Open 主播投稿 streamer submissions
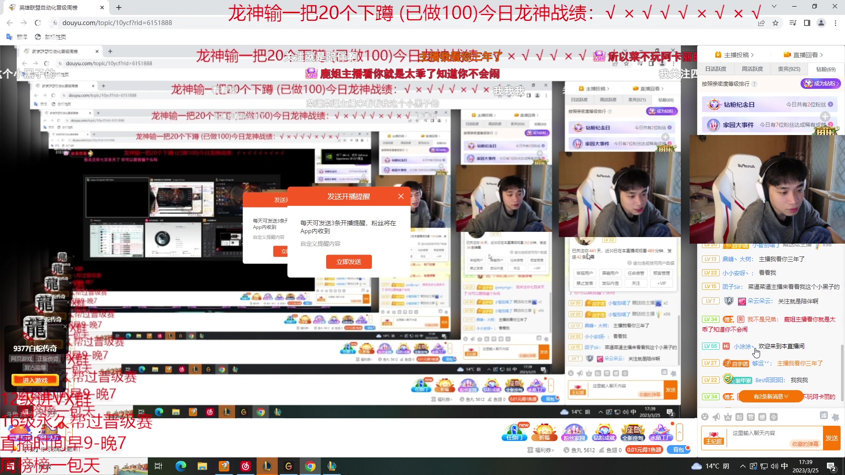The height and width of the screenshot is (475, 845). point(734,55)
